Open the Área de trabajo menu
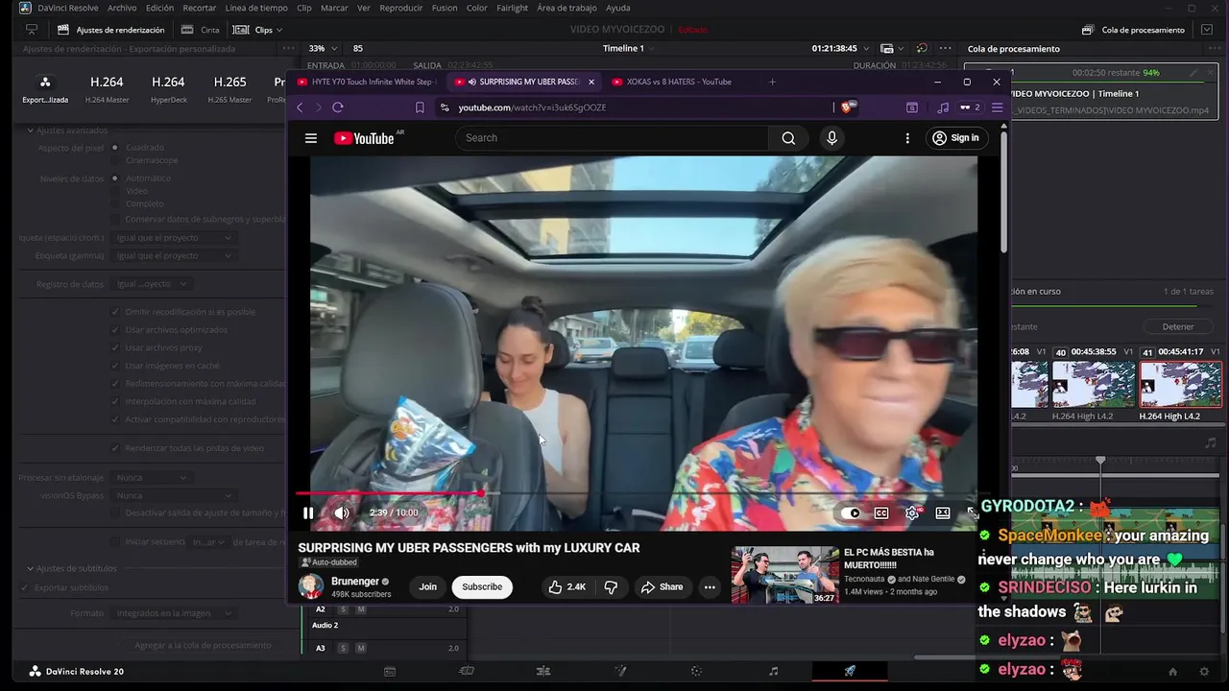This screenshot has width=1229, height=691. click(x=566, y=8)
